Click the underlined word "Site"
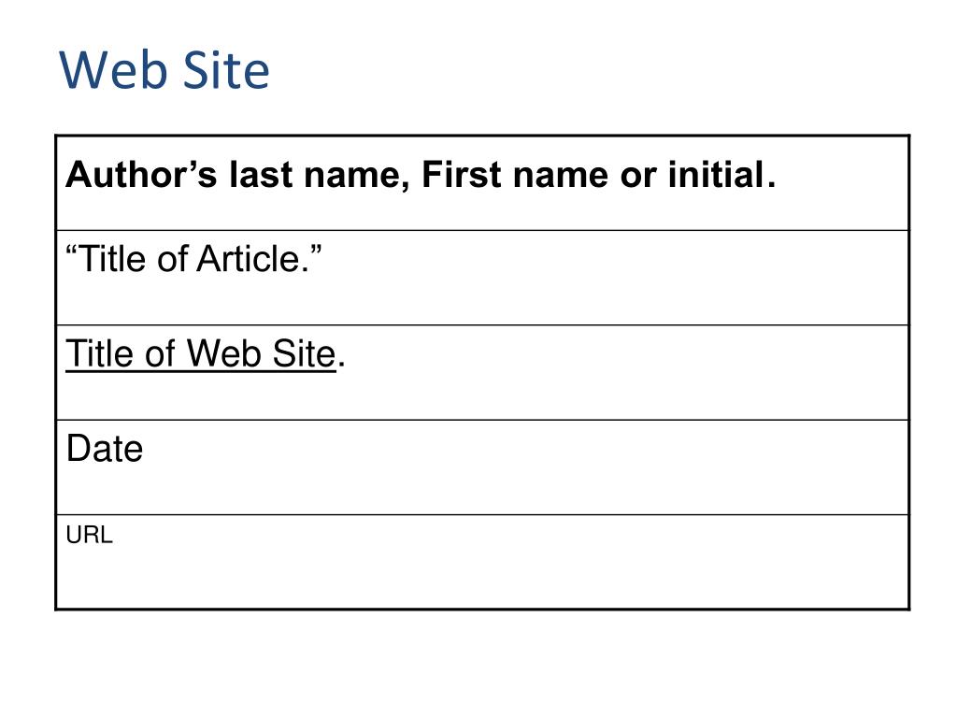The height and width of the screenshot is (718, 957). 304,353
